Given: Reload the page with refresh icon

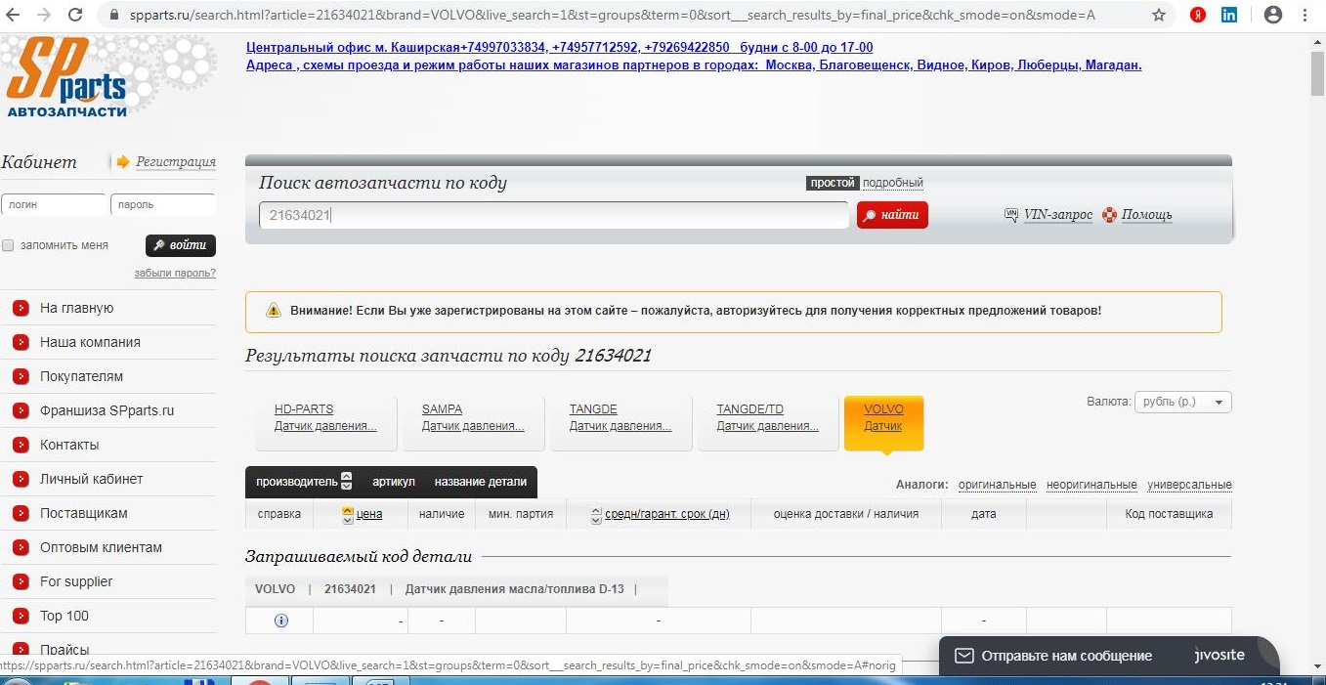Looking at the screenshot, I should point(76,15).
